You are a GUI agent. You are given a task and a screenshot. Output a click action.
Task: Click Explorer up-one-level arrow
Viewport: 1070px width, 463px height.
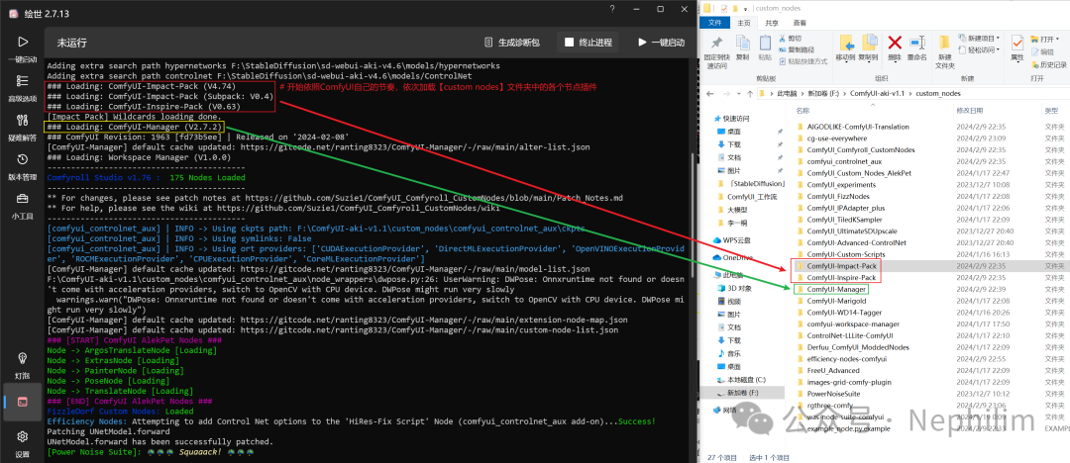[749, 93]
